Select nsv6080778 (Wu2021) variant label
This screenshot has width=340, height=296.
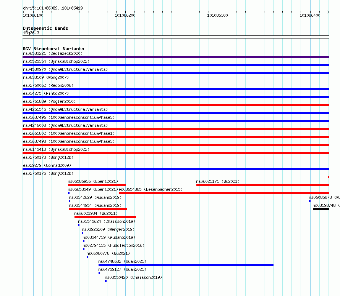[108, 253]
